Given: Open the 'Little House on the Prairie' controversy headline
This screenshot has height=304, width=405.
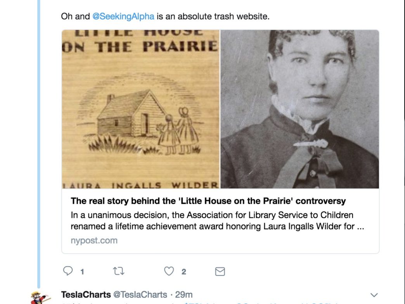Looking at the screenshot, I should pos(208,201).
